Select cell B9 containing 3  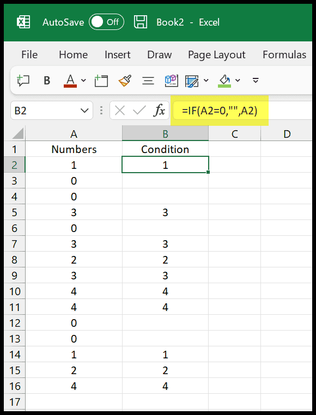point(165,275)
